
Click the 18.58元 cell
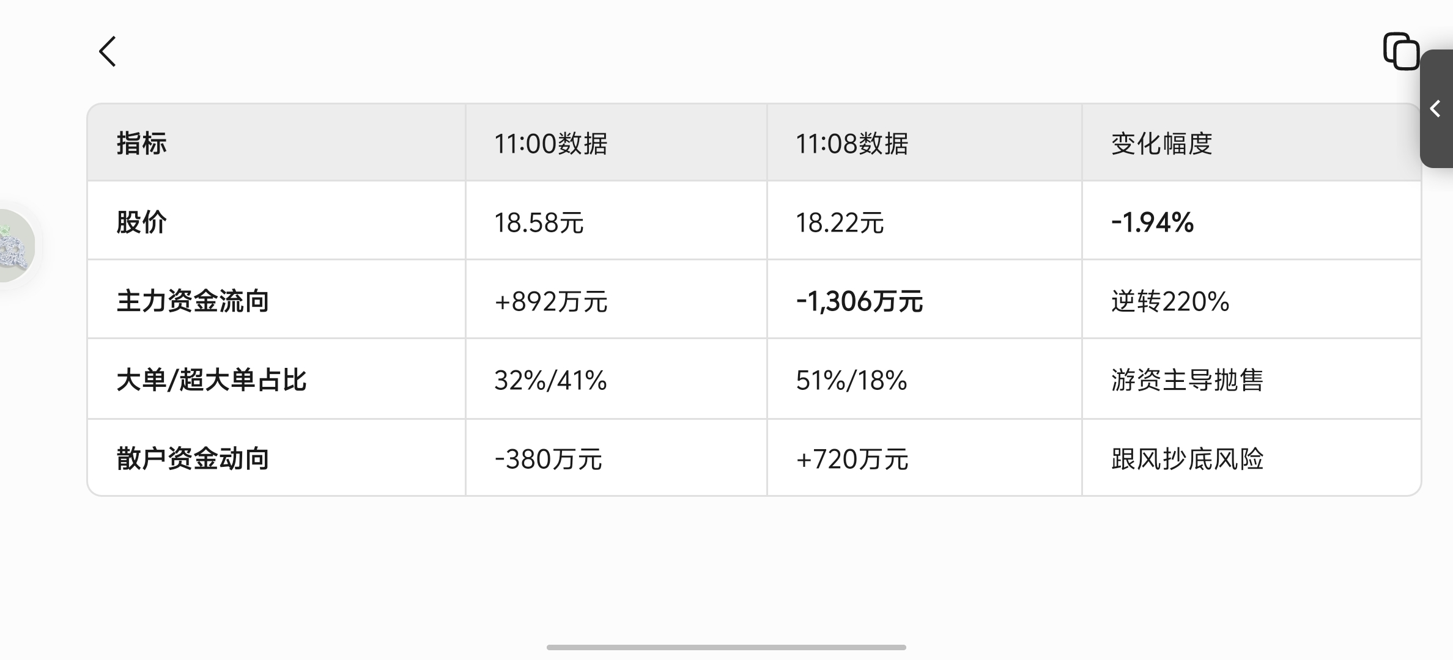539,222
